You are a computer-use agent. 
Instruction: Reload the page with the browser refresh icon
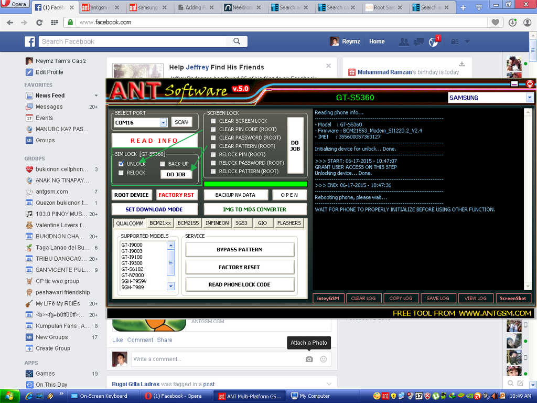click(x=39, y=23)
